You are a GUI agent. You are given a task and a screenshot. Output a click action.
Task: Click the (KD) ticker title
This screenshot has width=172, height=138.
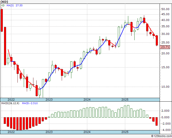pyautogui.click(x=4, y=2)
